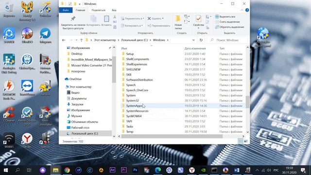Click the Delete X icon in ribbon

pyautogui.click(x=149, y=18)
